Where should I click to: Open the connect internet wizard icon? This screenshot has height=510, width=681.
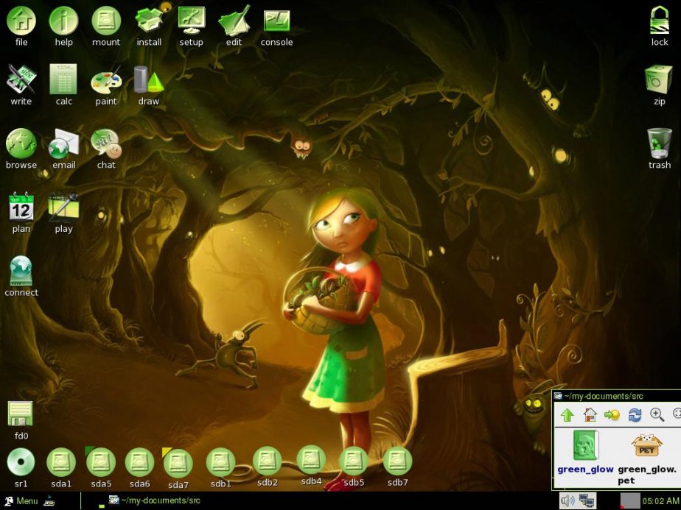tap(21, 271)
